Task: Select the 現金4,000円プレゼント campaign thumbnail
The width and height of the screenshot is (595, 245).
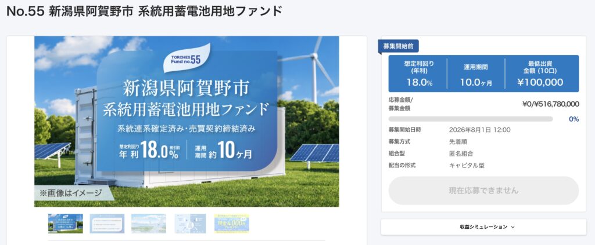Action: (231, 224)
